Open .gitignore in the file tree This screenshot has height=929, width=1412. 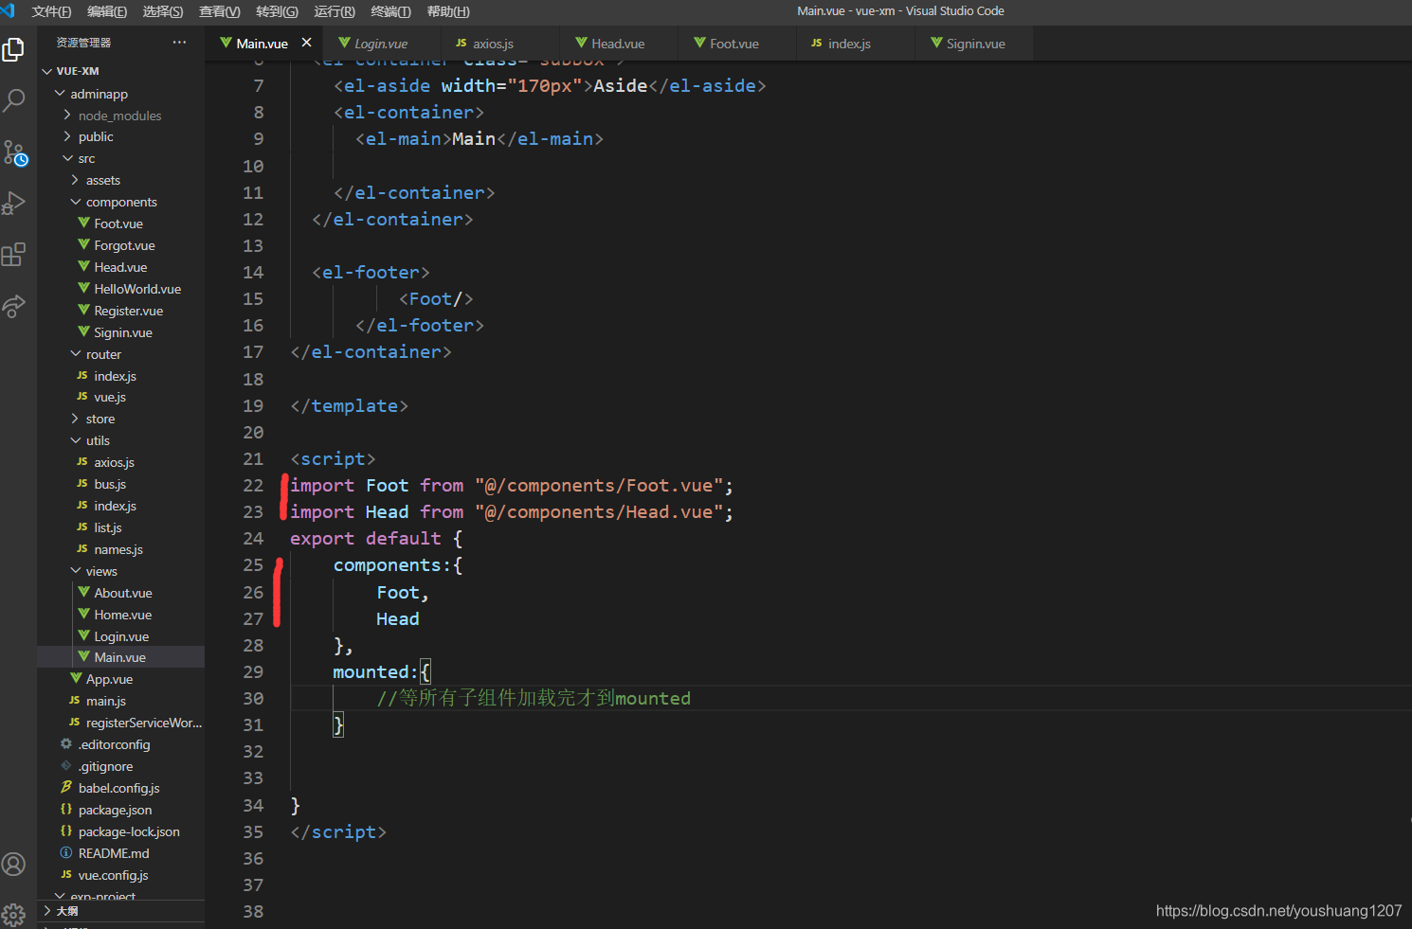point(120,766)
